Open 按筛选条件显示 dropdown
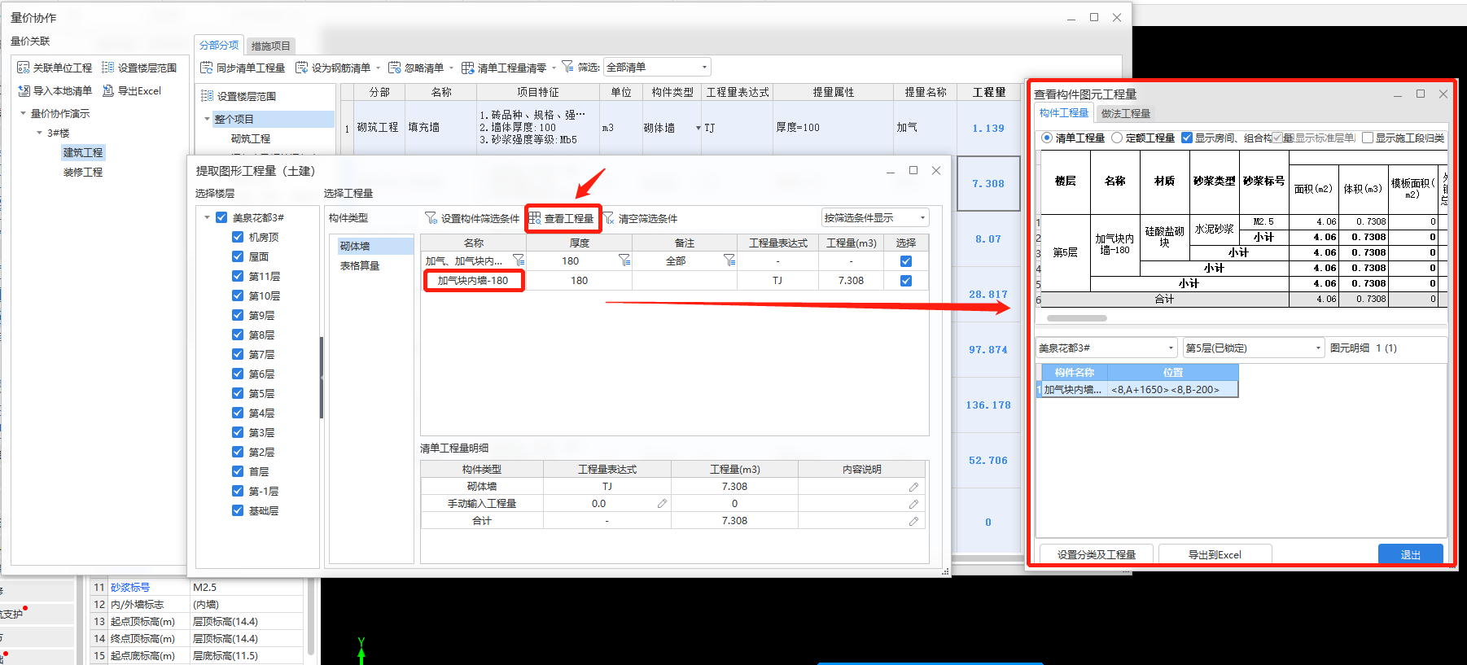 [x=875, y=217]
